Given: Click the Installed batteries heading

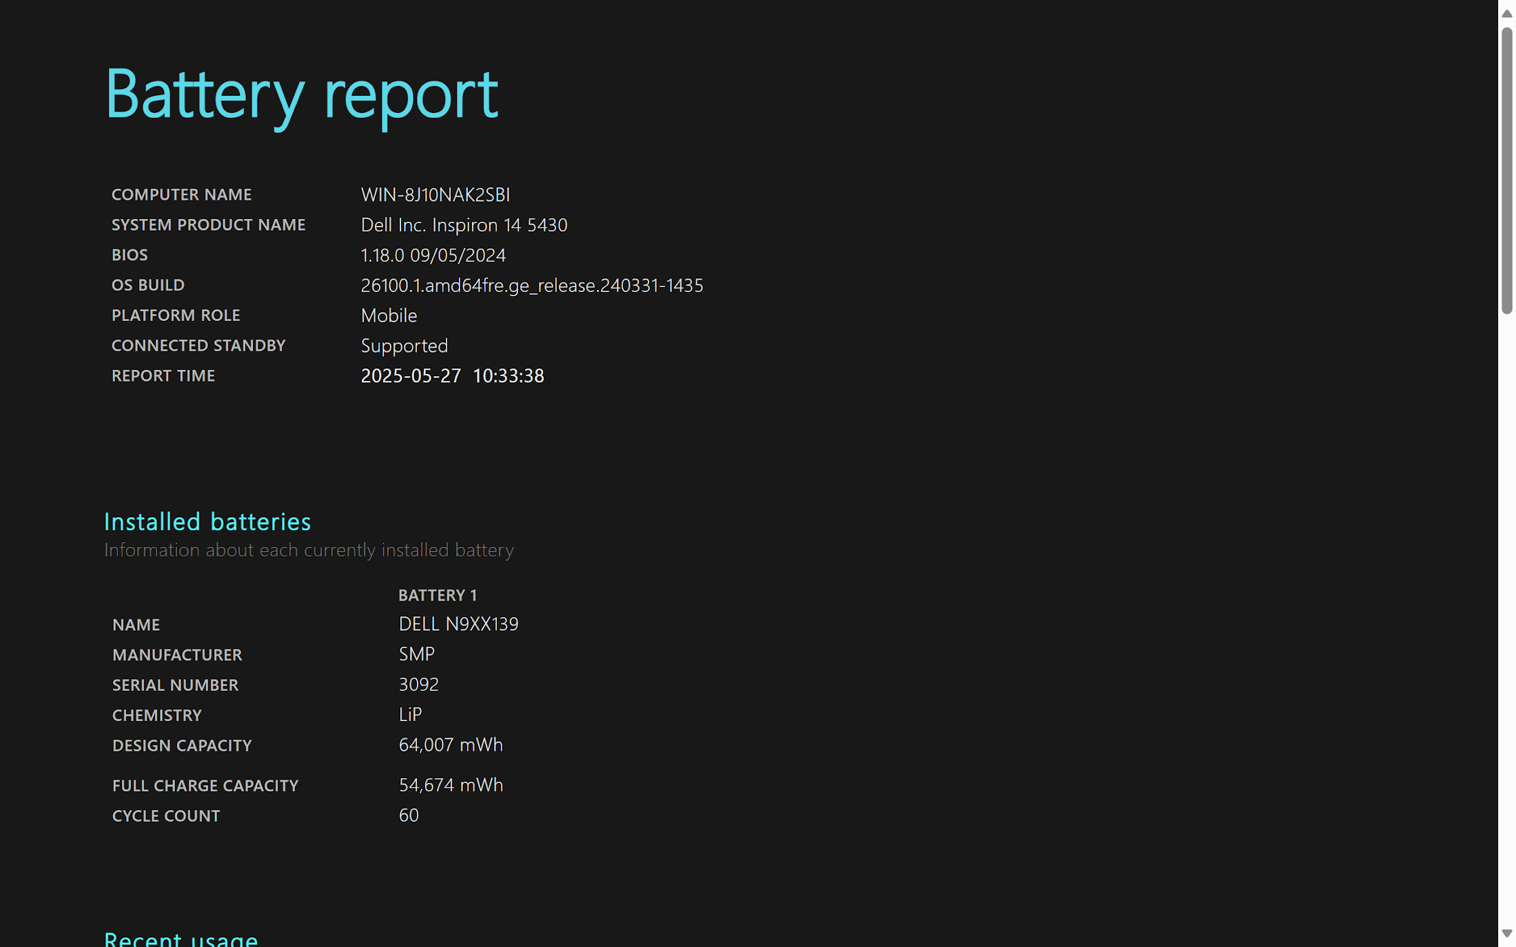Looking at the screenshot, I should click(207, 522).
